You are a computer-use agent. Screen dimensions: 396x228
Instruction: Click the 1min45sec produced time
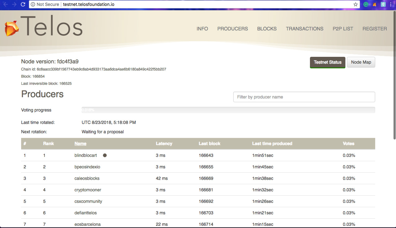263,167
